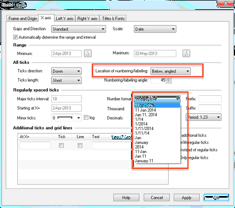This screenshot has width=235, height=208.
Task: Click the hook icon beside Minimum field
Action: pyautogui.click(x=88, y=53)
